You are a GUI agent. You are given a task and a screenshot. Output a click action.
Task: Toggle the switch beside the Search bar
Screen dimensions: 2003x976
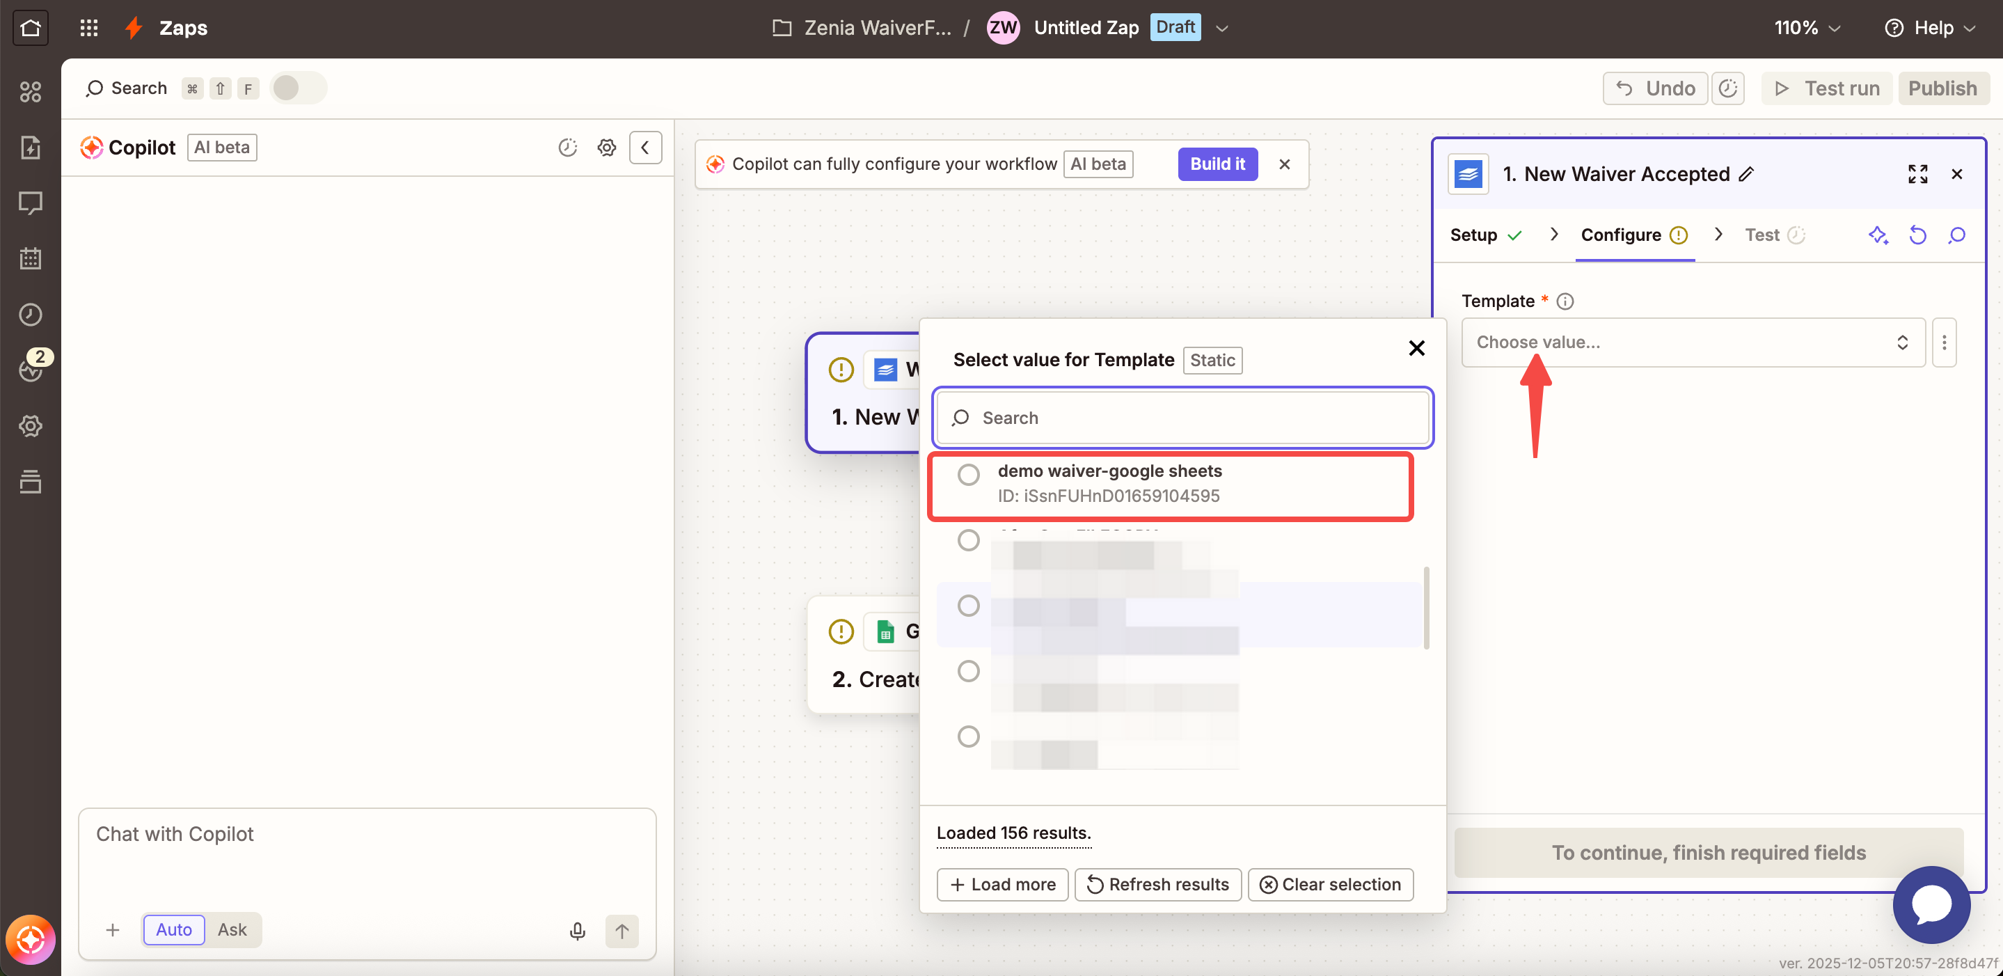click(x=298, y=88)
